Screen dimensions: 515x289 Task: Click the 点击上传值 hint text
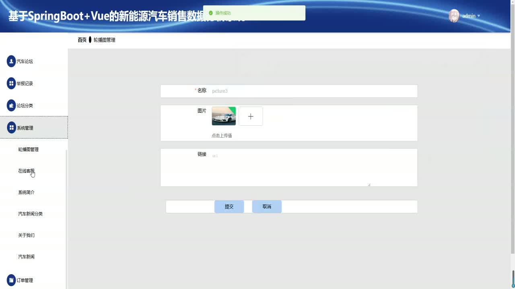click(x=222, y=136)
